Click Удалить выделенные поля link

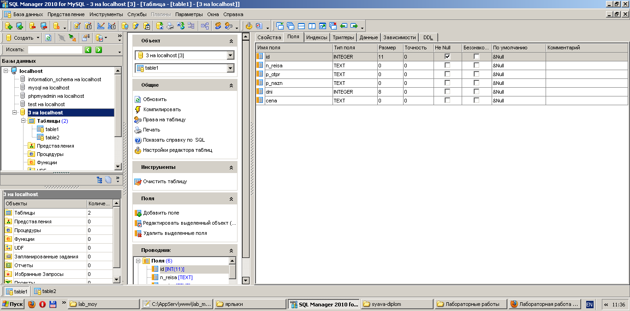point(175,233)
